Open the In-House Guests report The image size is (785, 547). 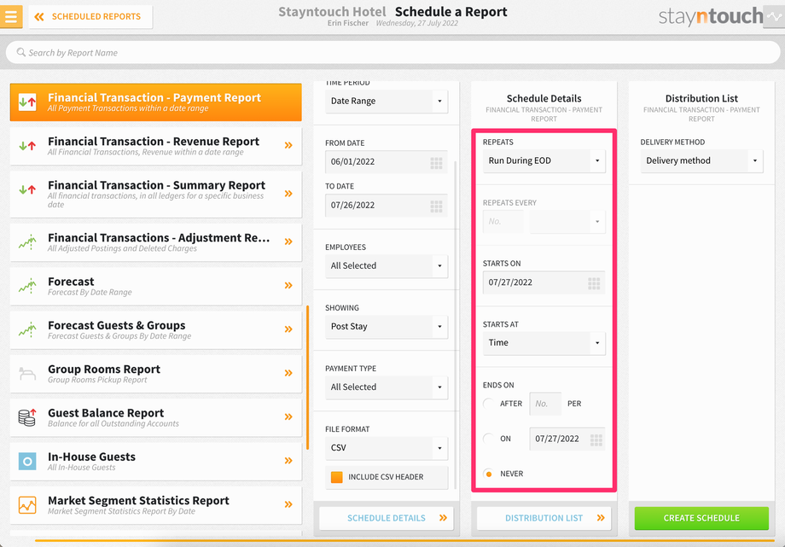coord(155,461)
